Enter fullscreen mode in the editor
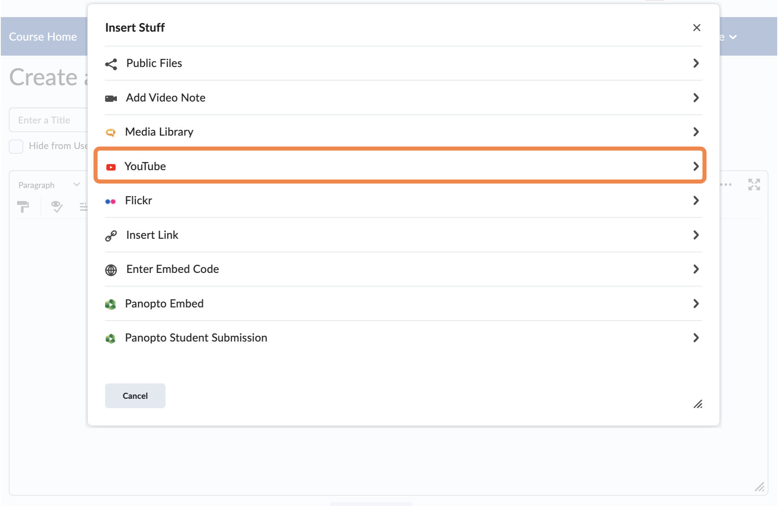This screenshot has height=506, width=778. [754, 184]
